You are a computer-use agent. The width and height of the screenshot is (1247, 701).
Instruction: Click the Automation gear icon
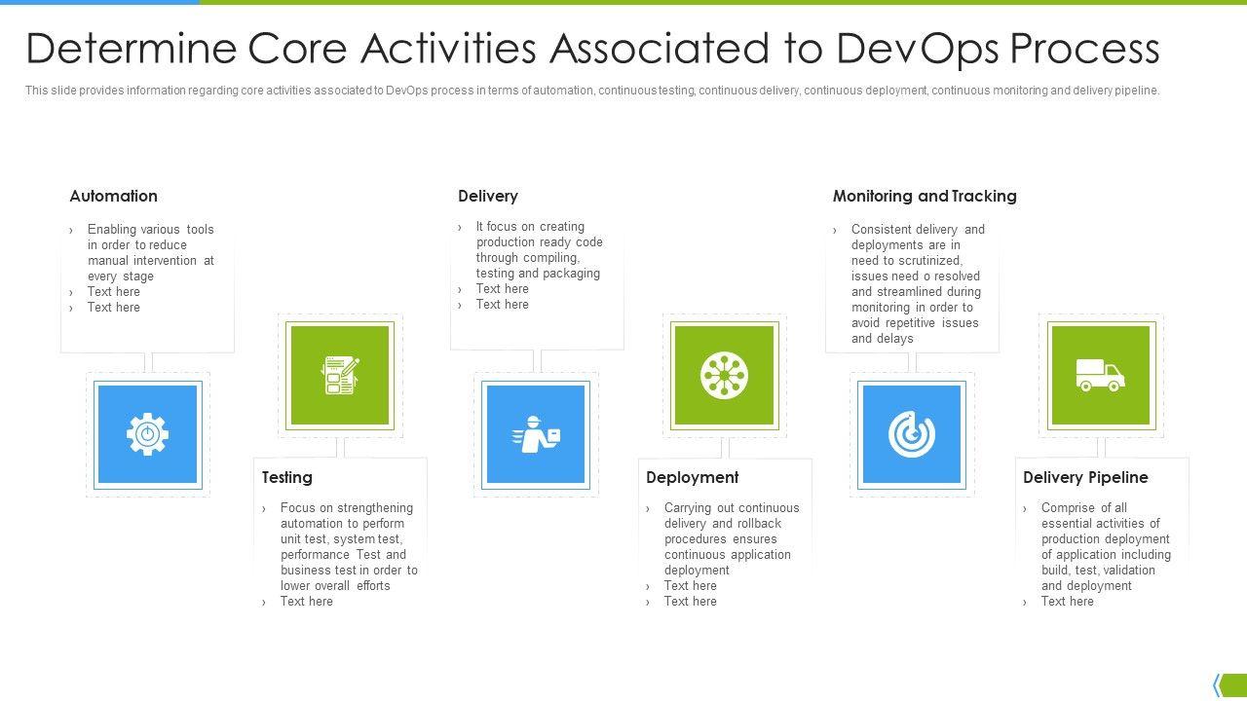[147, 434]
